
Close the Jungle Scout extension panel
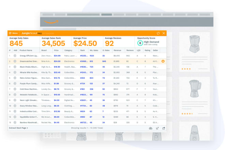click(164, 33)
